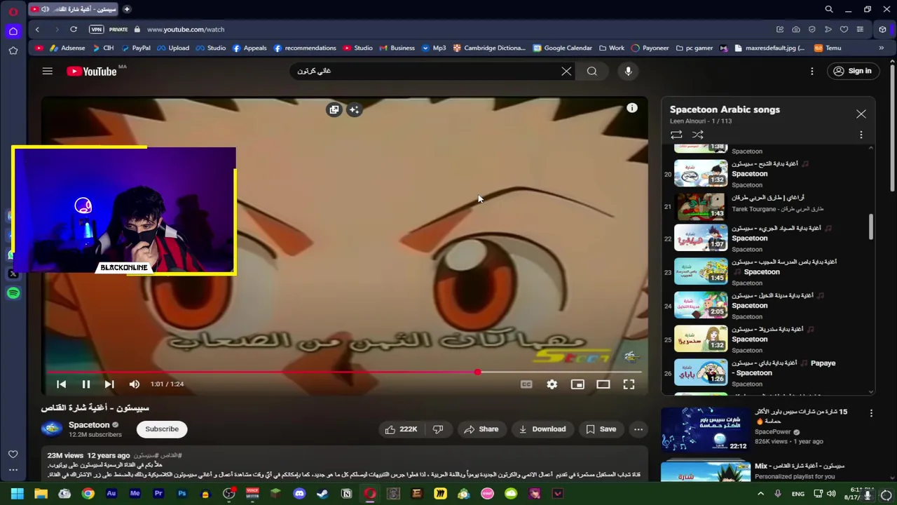Open Opera easy setup menu icon
Screen dimensions: 897x505
(860, 29)
